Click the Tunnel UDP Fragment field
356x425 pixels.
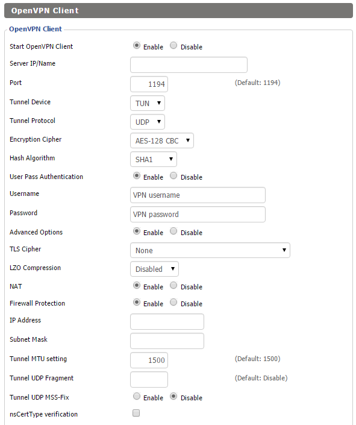[149, 379]
